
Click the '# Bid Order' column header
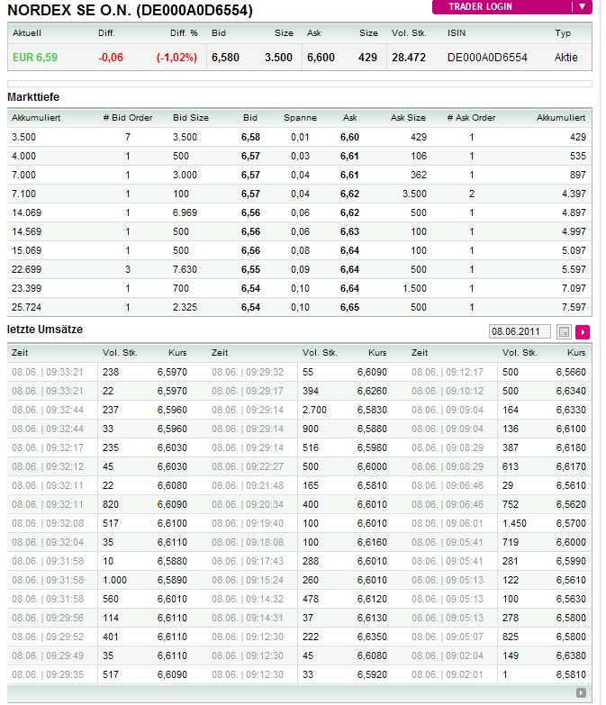127,117
